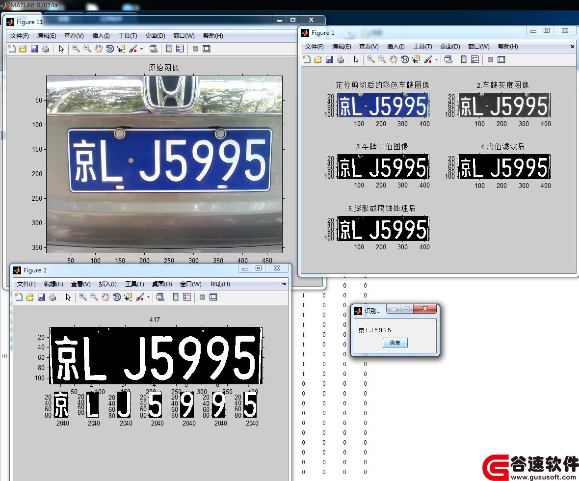Viewport: 579px width, 481px height.
Task: Select Rotate 3D in Figure 1 toolbar
Action: (405, 59)
